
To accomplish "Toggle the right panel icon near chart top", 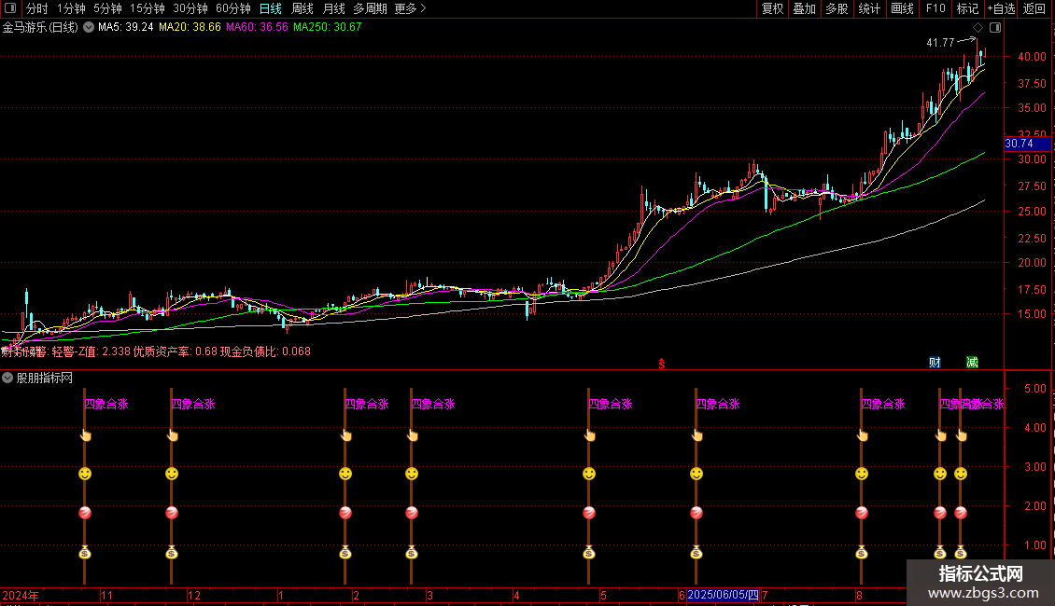I will [995, 28].
